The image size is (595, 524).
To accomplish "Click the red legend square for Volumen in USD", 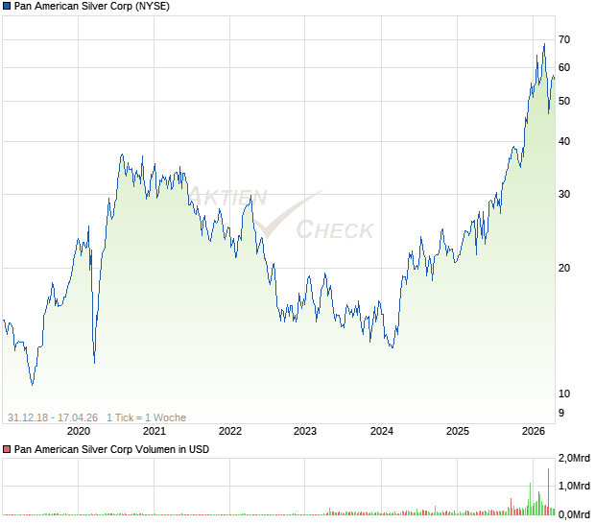I will click(7, 450).
